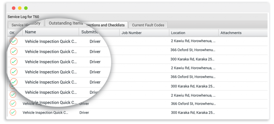Open the Current Fault Codes tab
The height and width of the screenshot is (124, 274).
[148, 25]
